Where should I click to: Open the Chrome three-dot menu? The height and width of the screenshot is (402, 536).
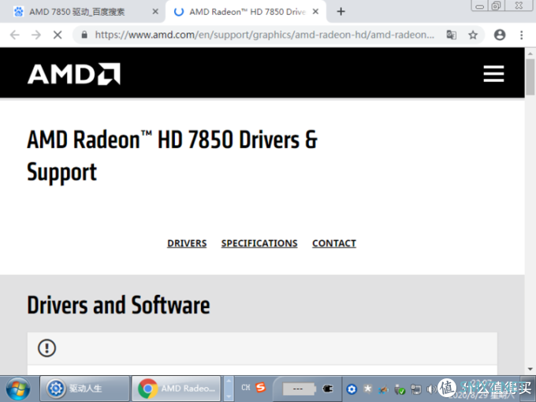pos(521,35)
